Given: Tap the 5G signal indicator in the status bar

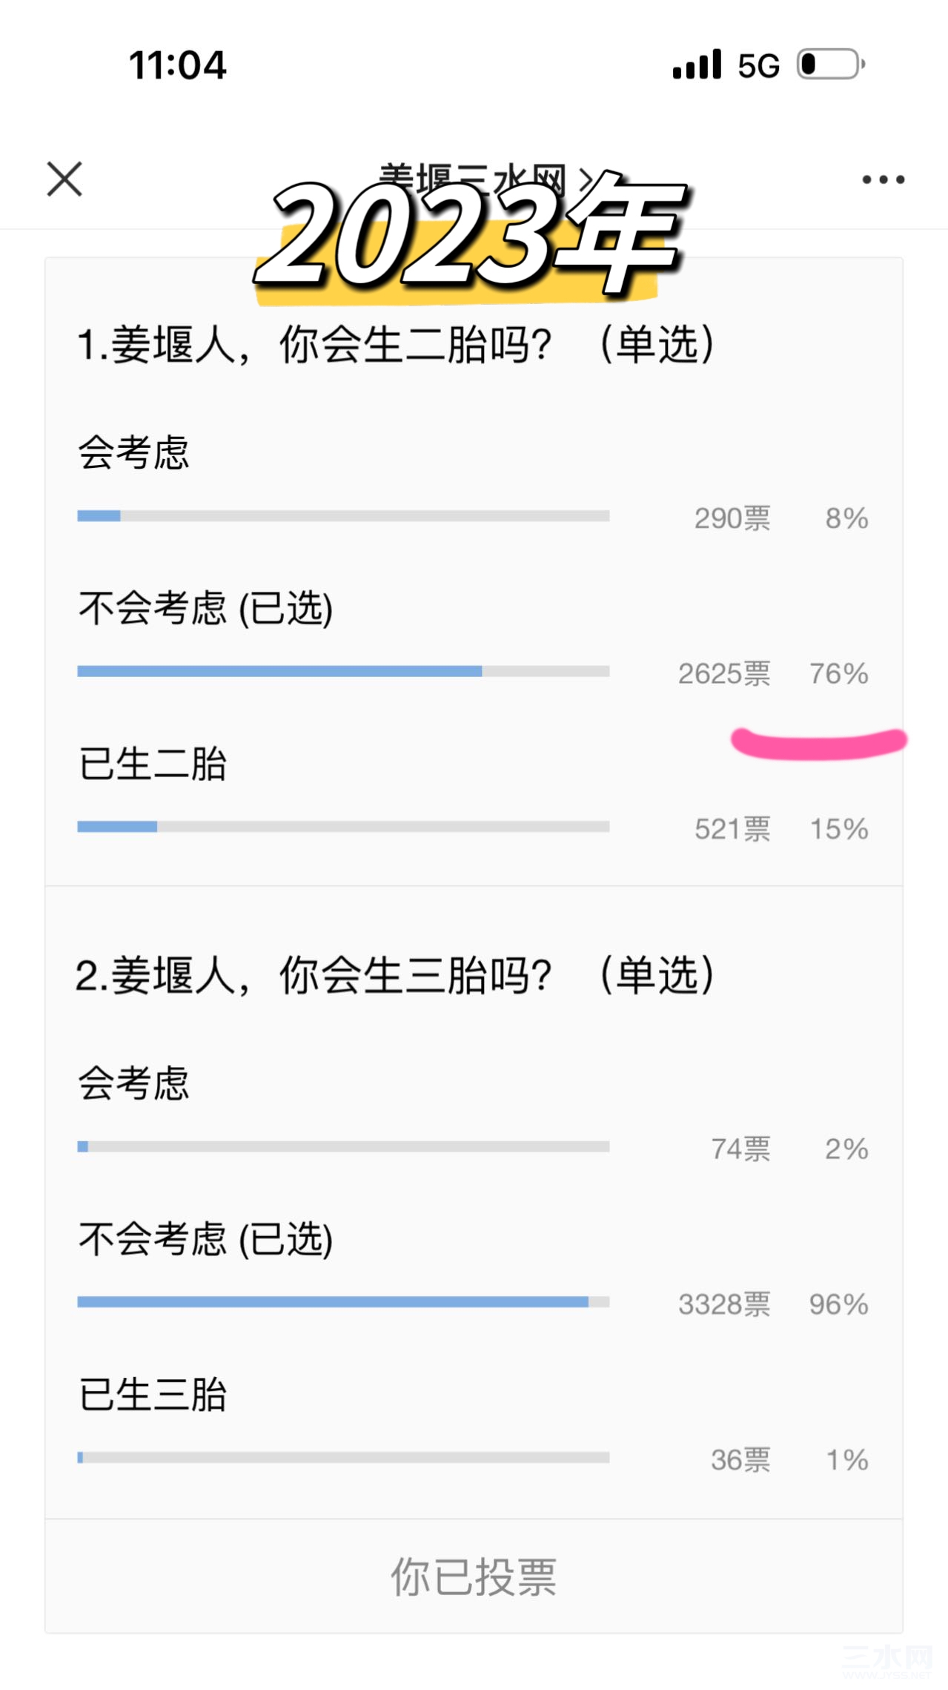Looking at the screenshot, I should pos(758,65).
